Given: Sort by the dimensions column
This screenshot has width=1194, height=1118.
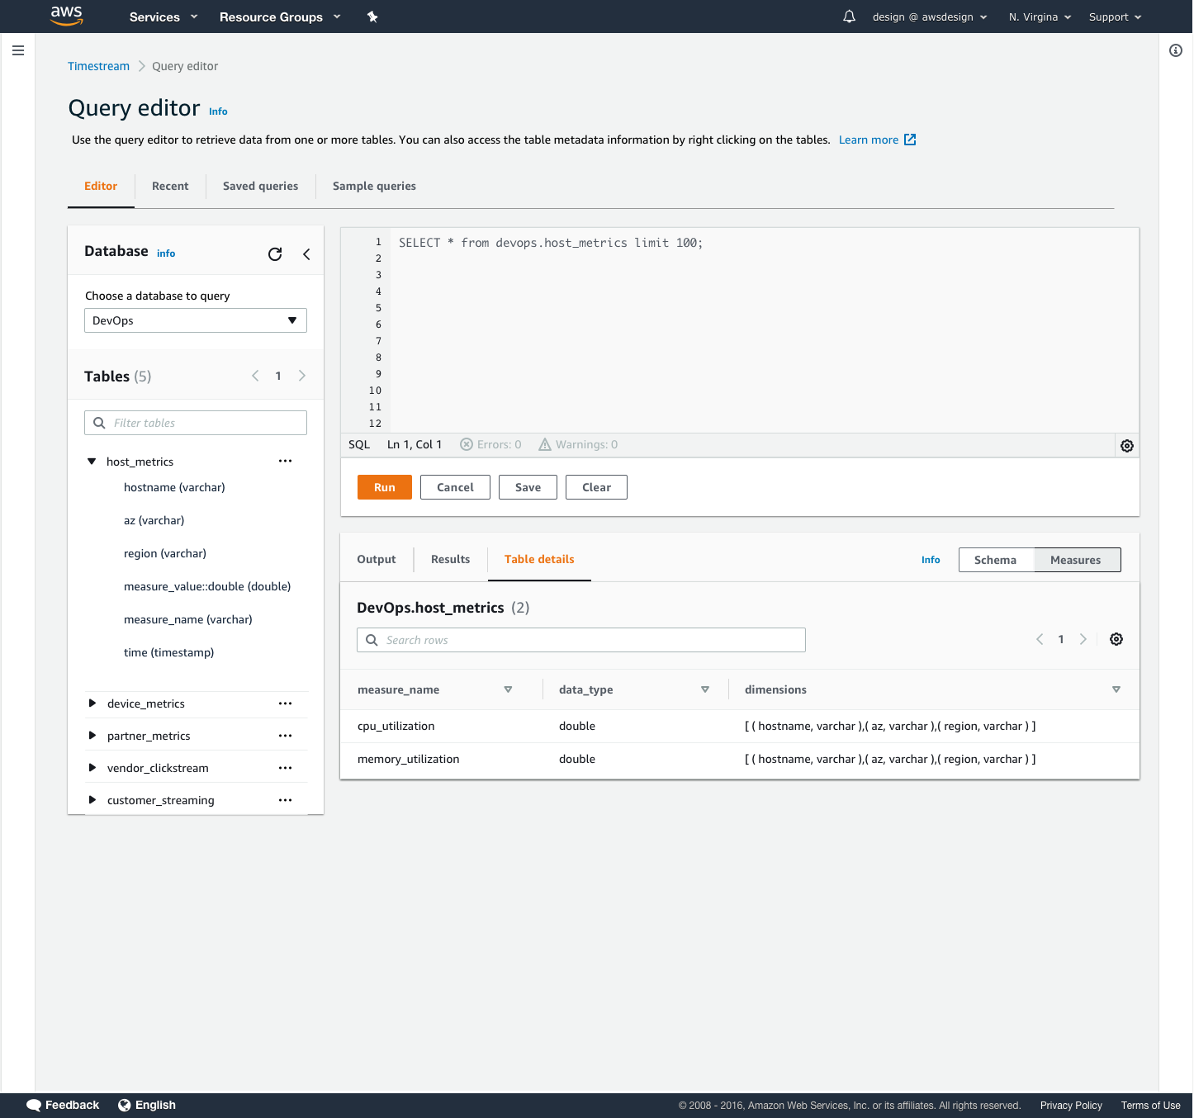Looking at the screenshot, I should click(1116, 689).
